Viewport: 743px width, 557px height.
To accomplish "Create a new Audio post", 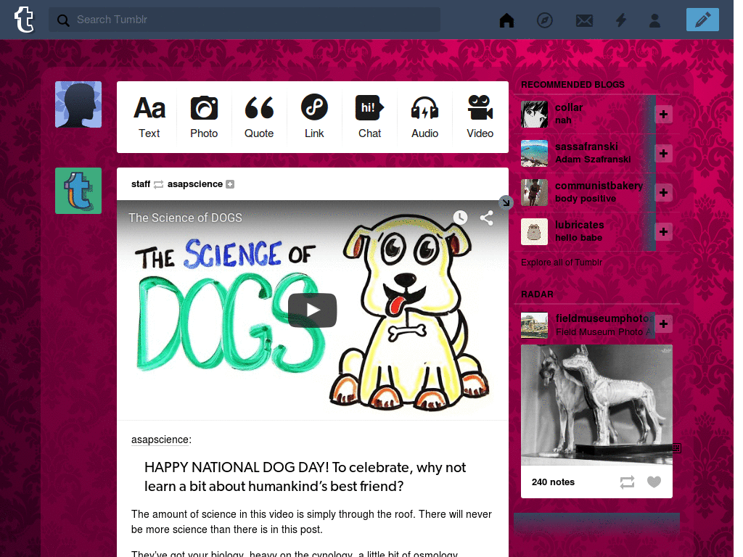I will tap(424, 117).
